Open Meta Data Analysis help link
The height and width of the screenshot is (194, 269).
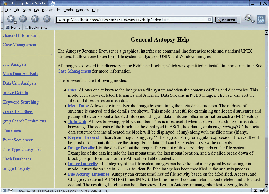coord(20,74)
